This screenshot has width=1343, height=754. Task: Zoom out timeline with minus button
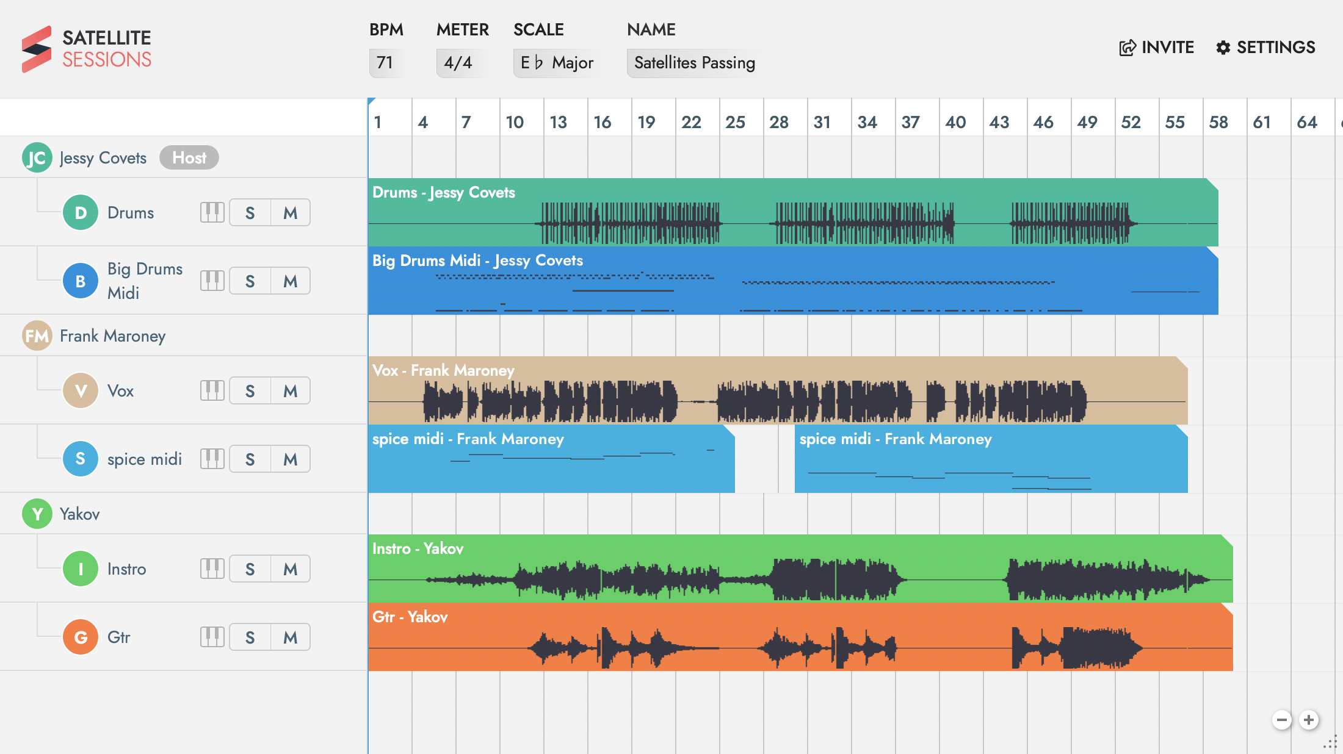[x=1281, y=720]
